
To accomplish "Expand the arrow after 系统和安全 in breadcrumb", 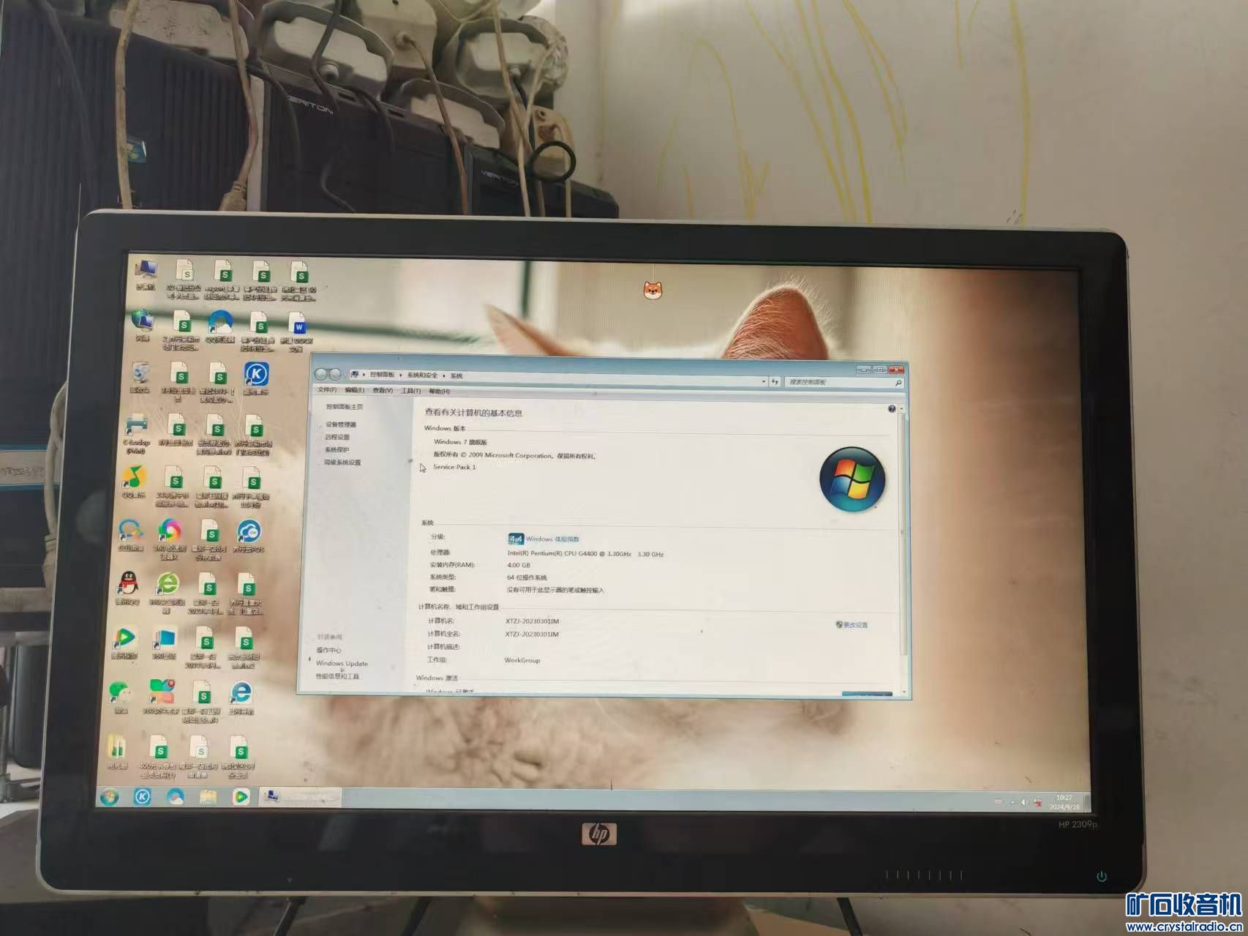I will 443,375.
